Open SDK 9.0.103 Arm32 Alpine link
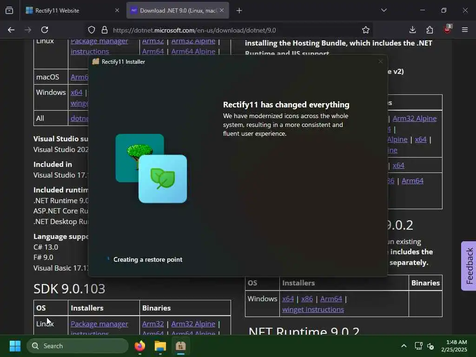 193,324
